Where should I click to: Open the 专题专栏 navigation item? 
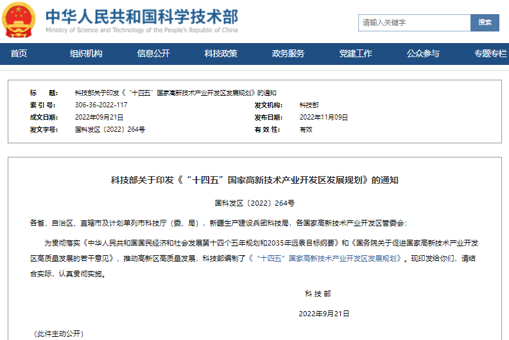(x=490, y=54)
